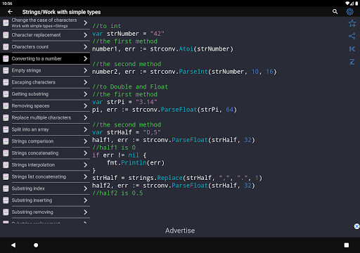Close the advertisement with the X icon
The image size is (360, 253).
(356, 226)
